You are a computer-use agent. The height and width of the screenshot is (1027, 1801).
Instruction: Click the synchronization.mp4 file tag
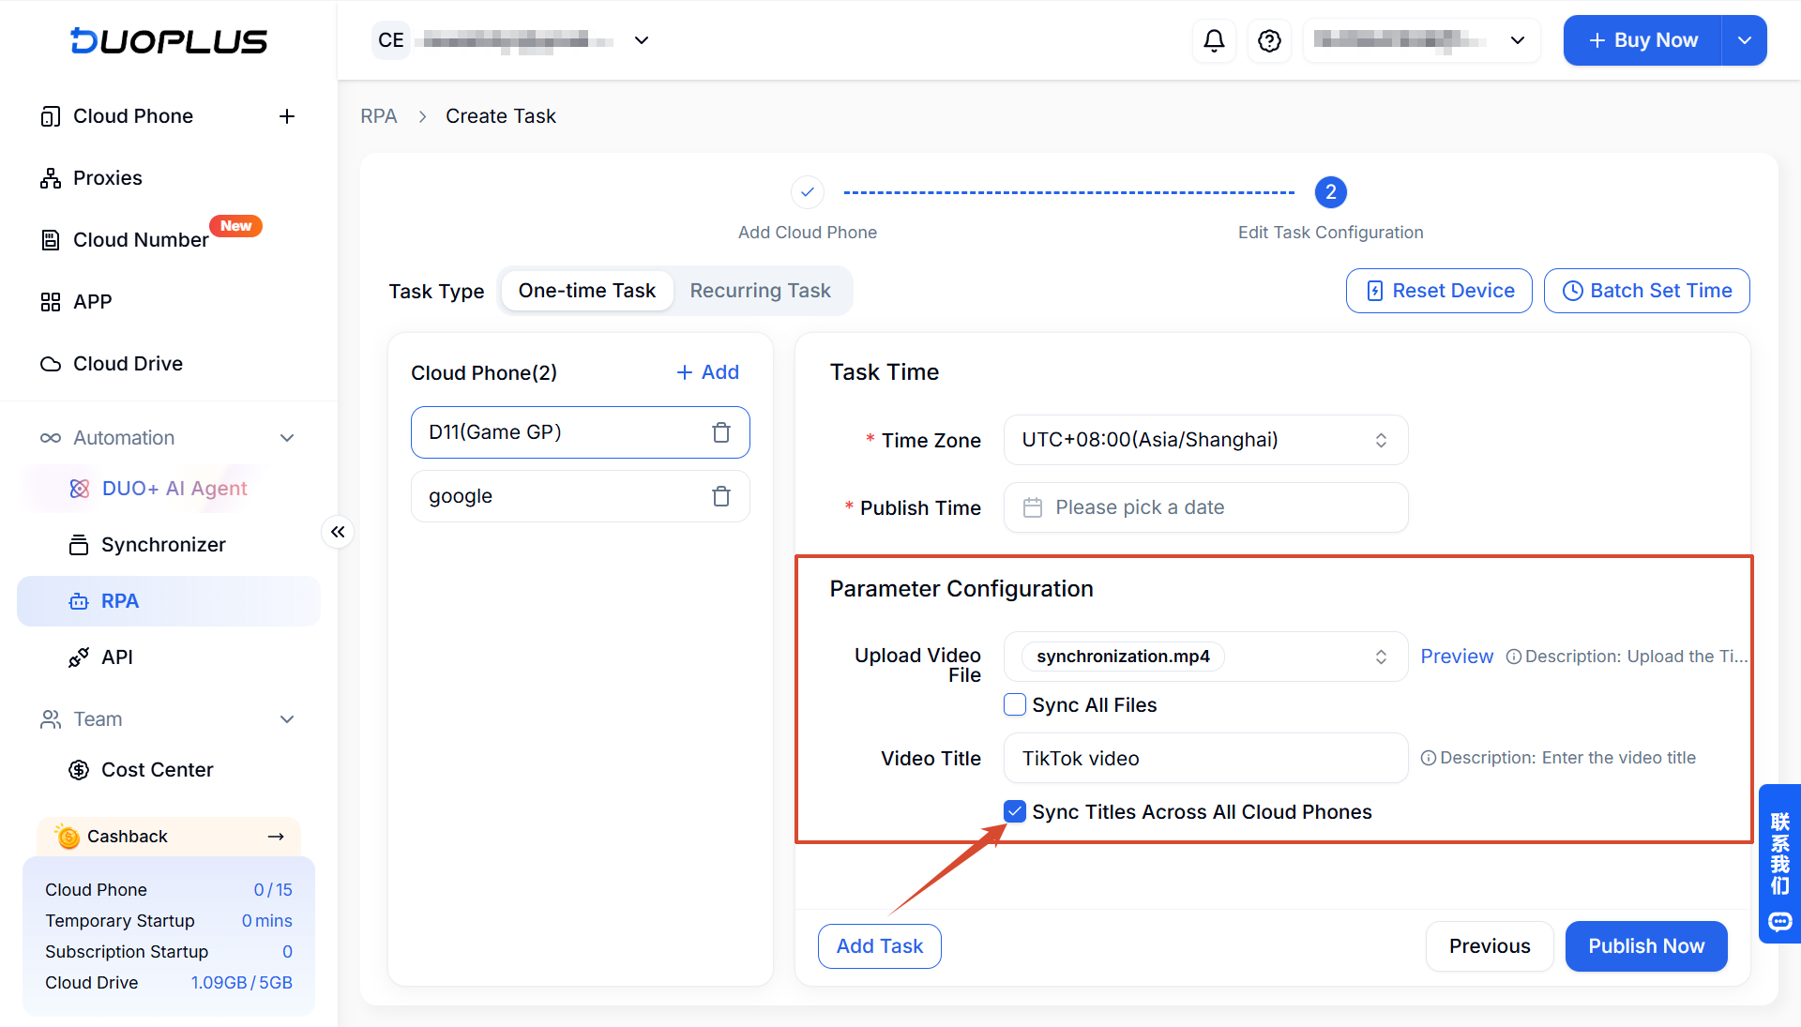click(1123, 657)
